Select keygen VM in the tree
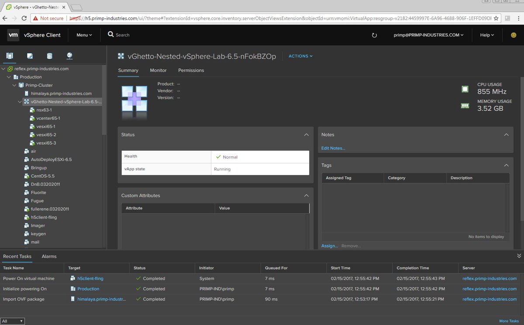The height and width of the screenshot is (325, 524). coord(38,234)
